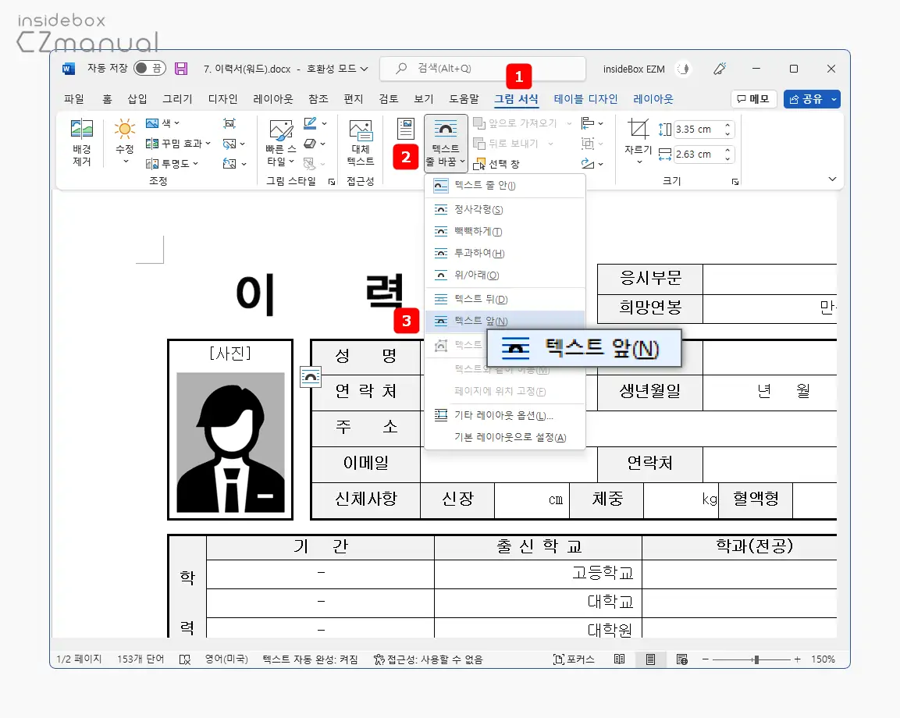
Task: Click the Comments (메모) button
Action: click(753, 98)
